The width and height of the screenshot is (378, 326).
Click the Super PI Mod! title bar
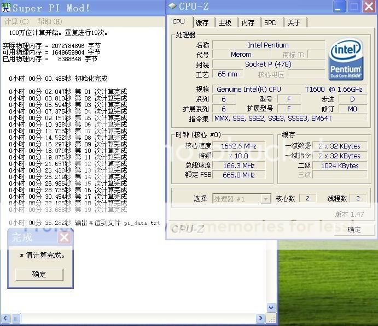(83, 8)
